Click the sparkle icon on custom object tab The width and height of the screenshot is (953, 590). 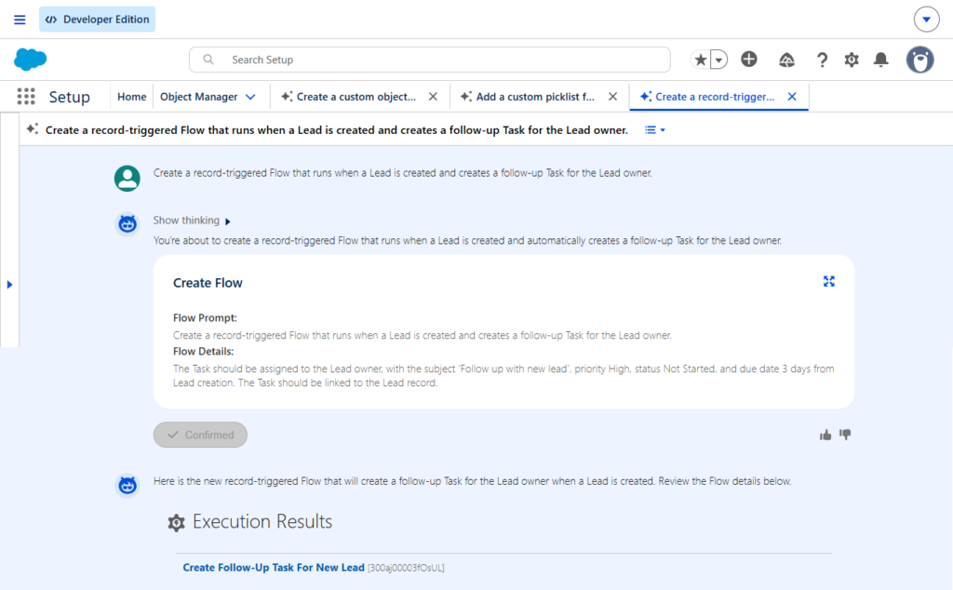click(x=287, y=97)
